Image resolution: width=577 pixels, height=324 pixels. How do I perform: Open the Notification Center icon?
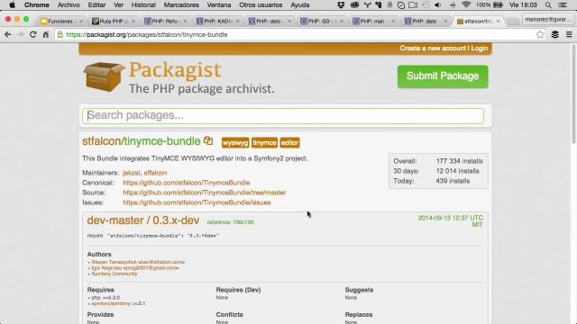click(563, 5)
